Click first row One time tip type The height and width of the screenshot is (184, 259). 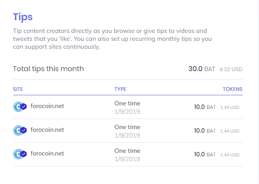(127, 103)
